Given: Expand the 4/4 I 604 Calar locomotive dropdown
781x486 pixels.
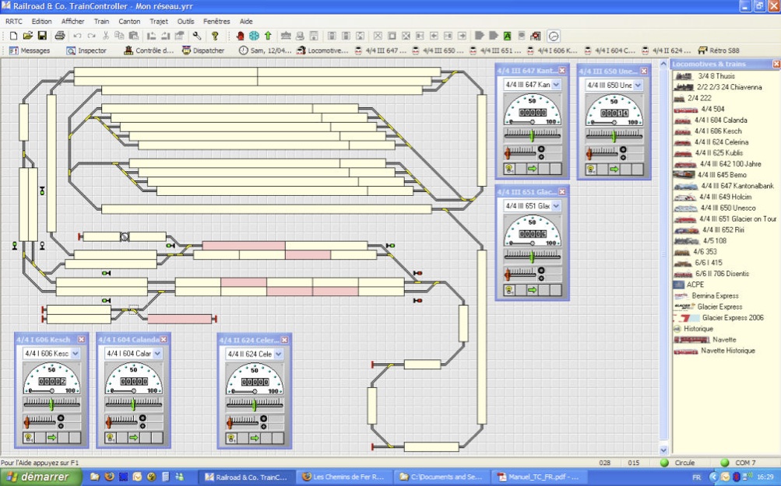Looking at the screenshot, I should coord(157,354).
